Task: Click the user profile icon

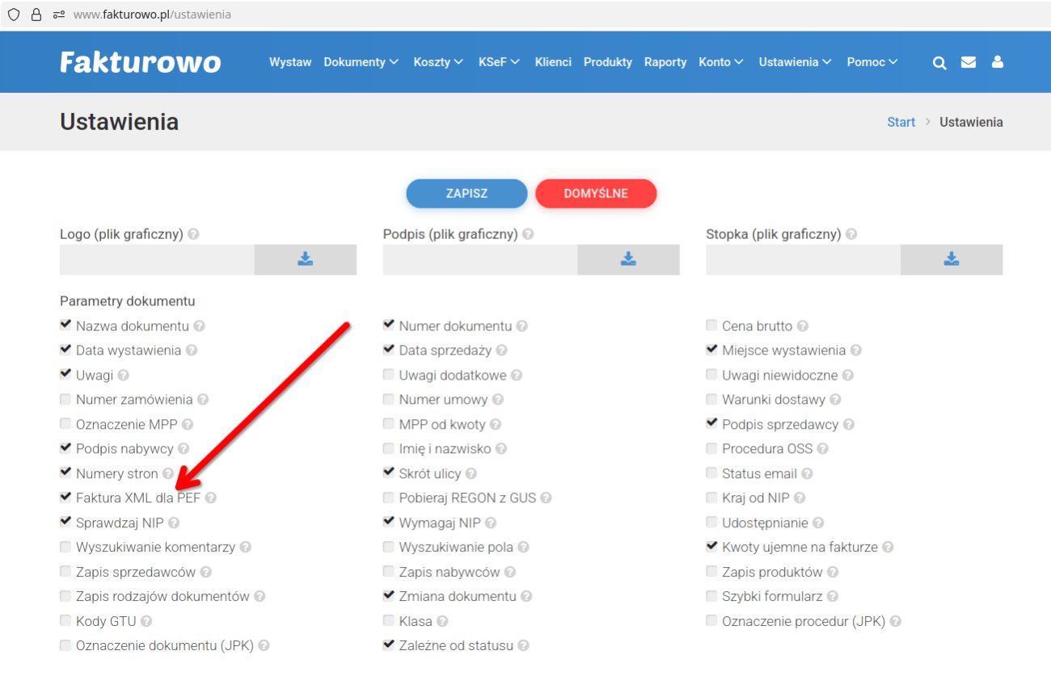Action: tap(997, 62)
